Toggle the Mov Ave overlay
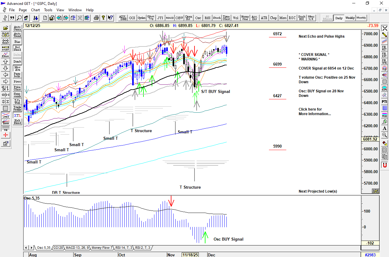 pyautogui.click(x=17, y=68)
